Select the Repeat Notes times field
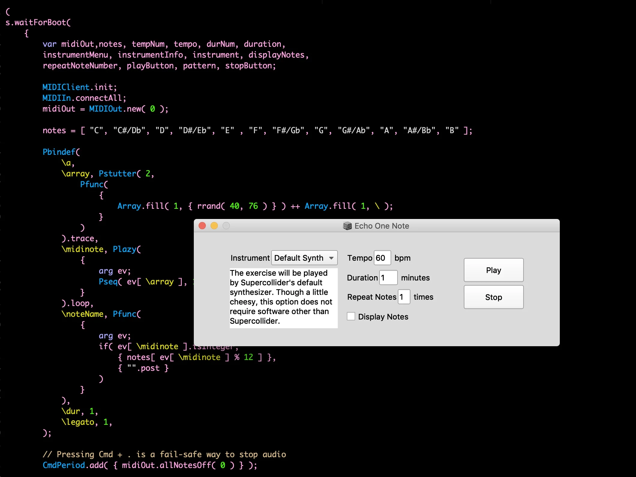This screenshot has width=636, height=477. (404, 297)
